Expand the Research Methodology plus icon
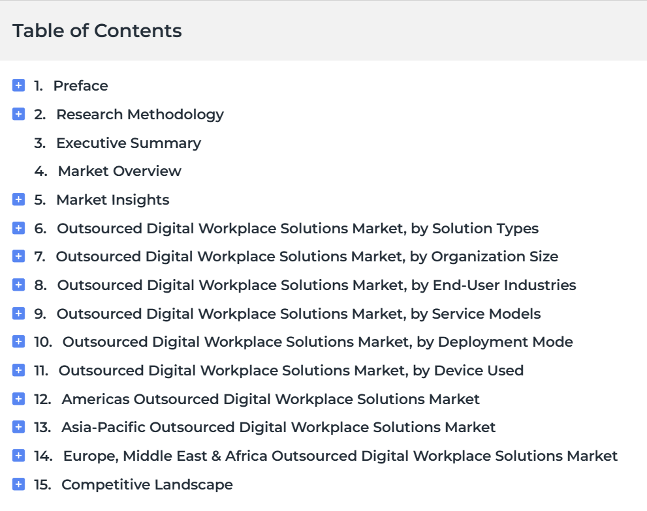The image size is (647, 511). click(18, 114)
